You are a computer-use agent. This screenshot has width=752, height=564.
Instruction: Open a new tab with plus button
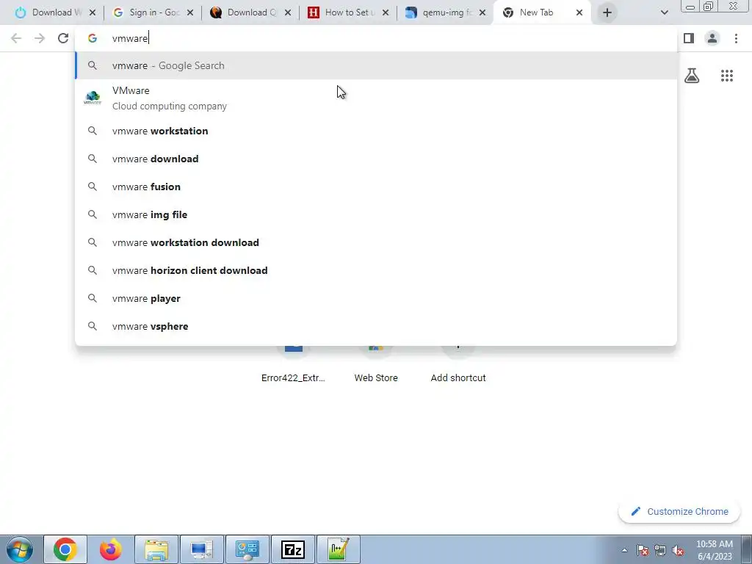[607, 13]
